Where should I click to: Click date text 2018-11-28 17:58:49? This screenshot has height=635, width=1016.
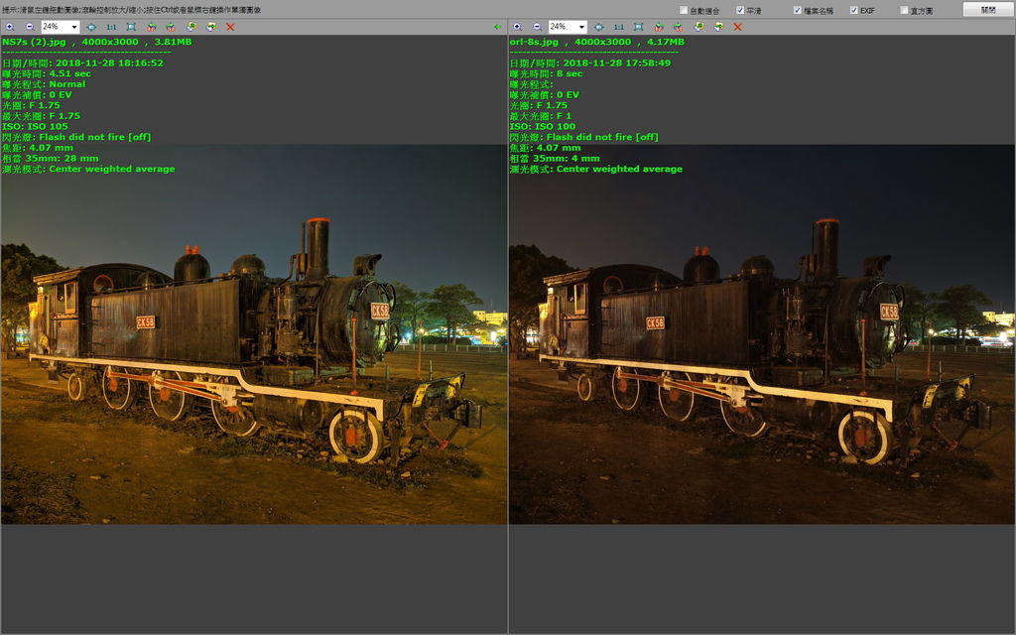[x=617, y=63]
